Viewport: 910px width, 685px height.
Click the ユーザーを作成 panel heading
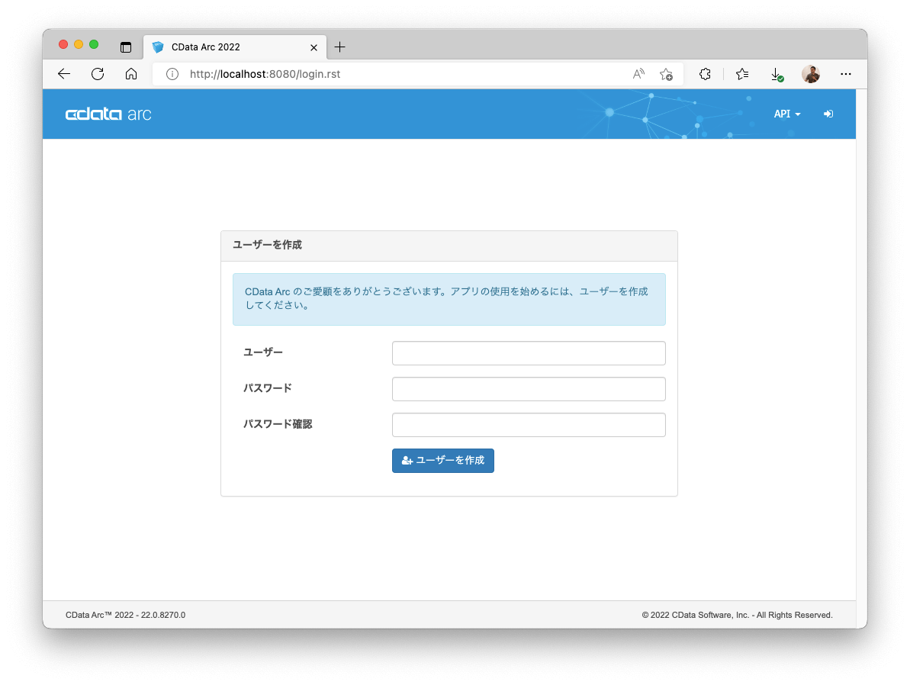(268, 245)
